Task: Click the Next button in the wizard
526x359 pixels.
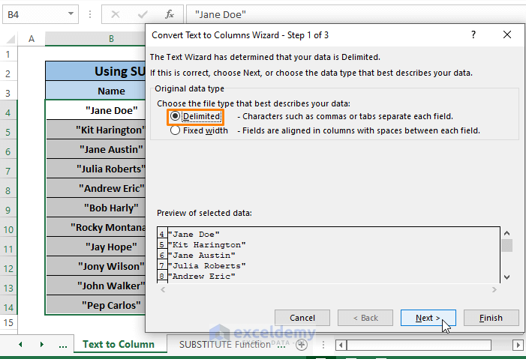Action: click(x=428, y=318)
